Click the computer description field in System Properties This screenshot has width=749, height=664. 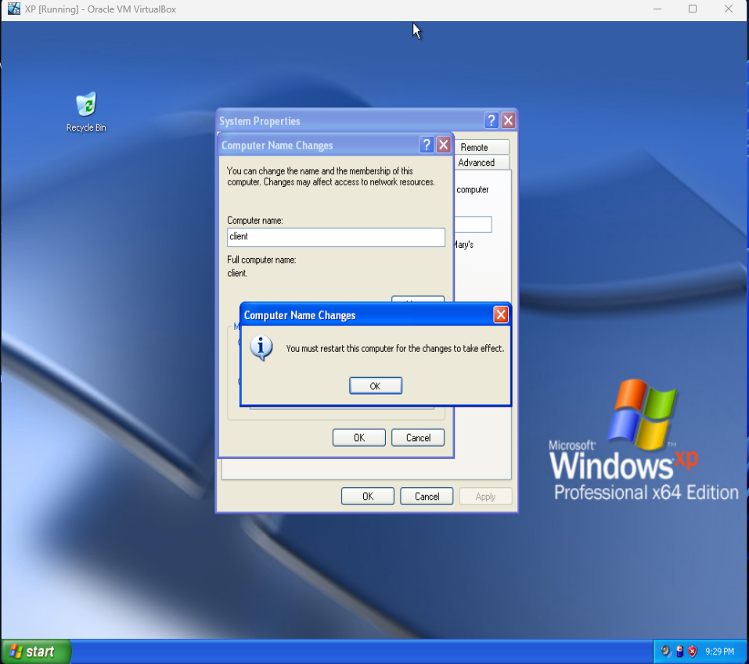click(x=473, y=224)
